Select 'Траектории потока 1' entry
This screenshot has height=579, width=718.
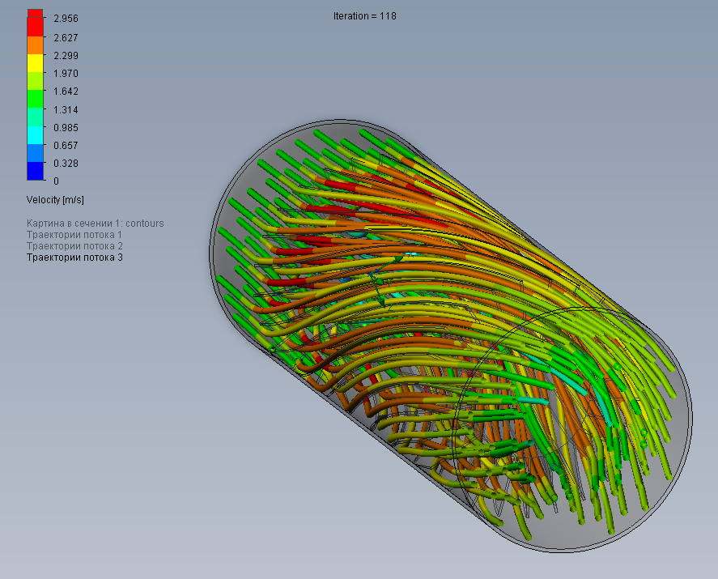(x=74, y=235)
